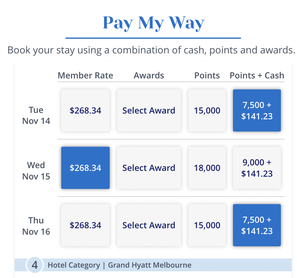Click the Grand Hyatt Melbourne hotel label
The image size is (297, 278).
pos(150,265)
